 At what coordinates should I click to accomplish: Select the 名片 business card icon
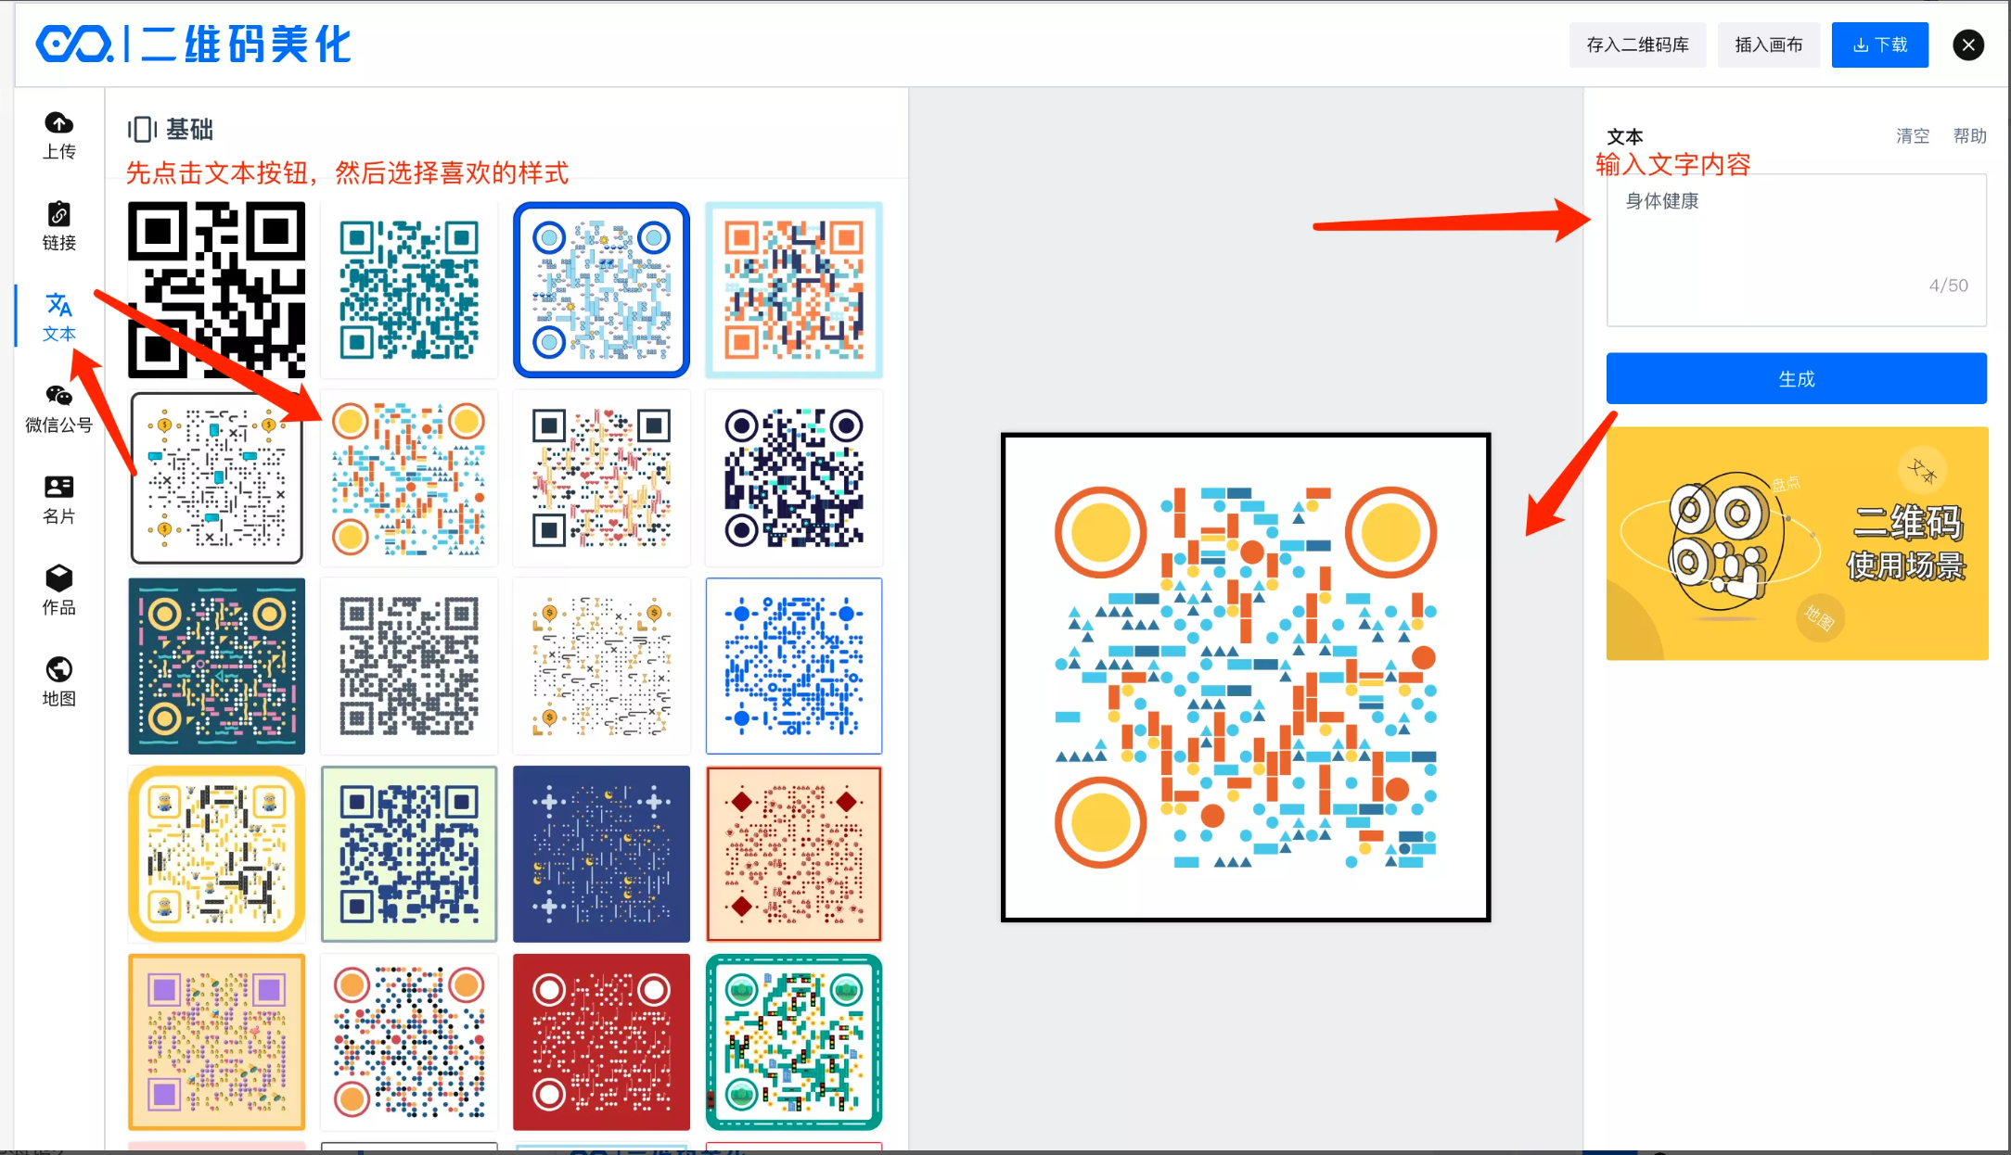click(x=58, y=500)
